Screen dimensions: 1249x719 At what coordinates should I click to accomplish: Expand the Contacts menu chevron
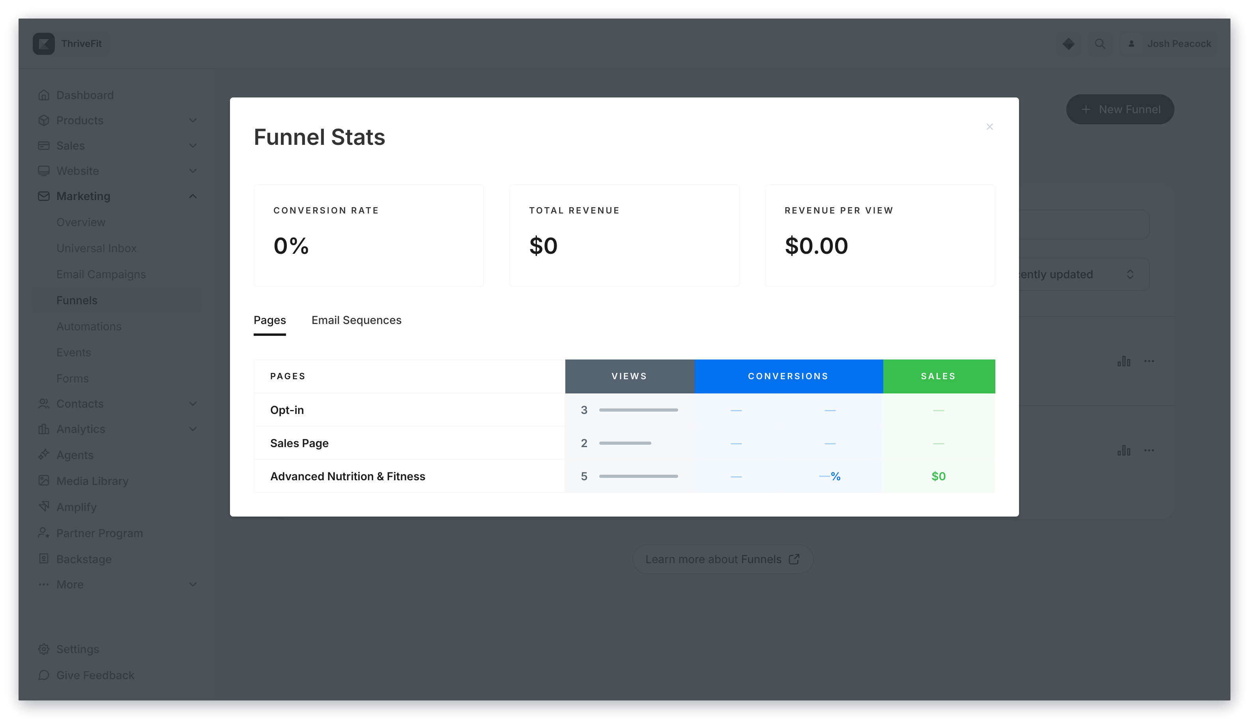193,403
